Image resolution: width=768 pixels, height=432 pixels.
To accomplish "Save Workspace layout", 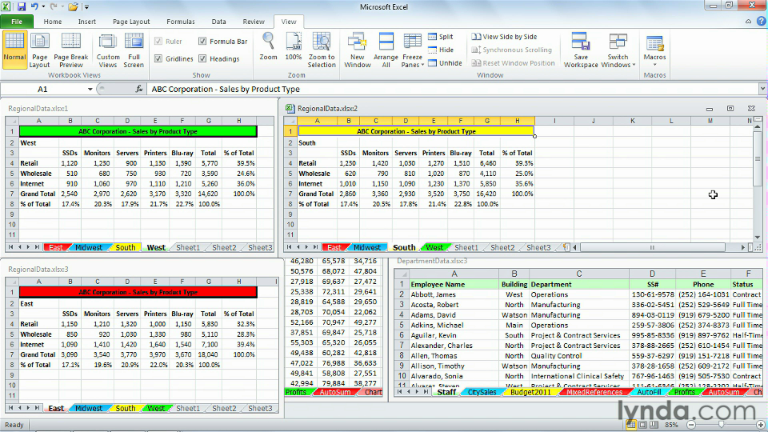I will click(x=581, y=50).
